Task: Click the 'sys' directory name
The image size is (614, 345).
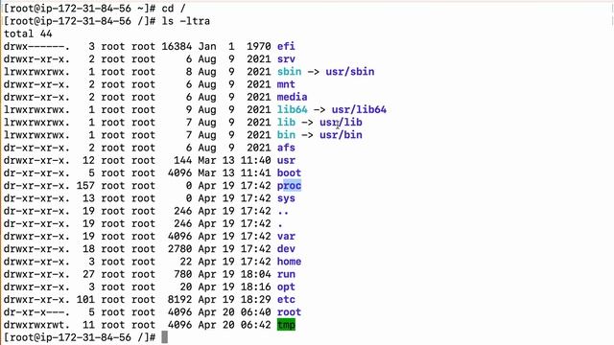Action: click(x=286, y=198)
